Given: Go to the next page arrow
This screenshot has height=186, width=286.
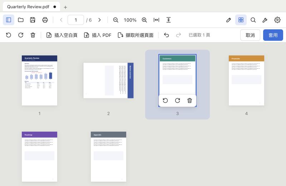Looking at the screenshot, I should point(100,20).
